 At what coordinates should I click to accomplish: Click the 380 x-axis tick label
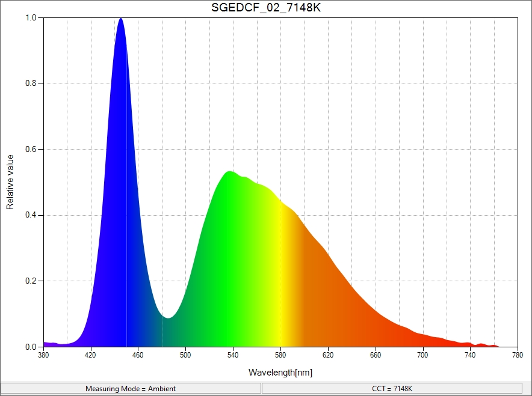(x=43, y=356)
